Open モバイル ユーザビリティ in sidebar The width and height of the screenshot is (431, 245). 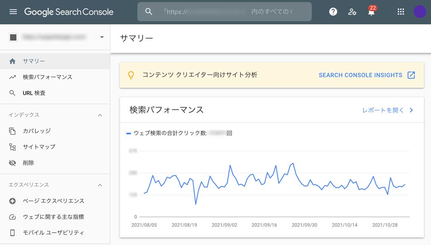pos(55,233)
